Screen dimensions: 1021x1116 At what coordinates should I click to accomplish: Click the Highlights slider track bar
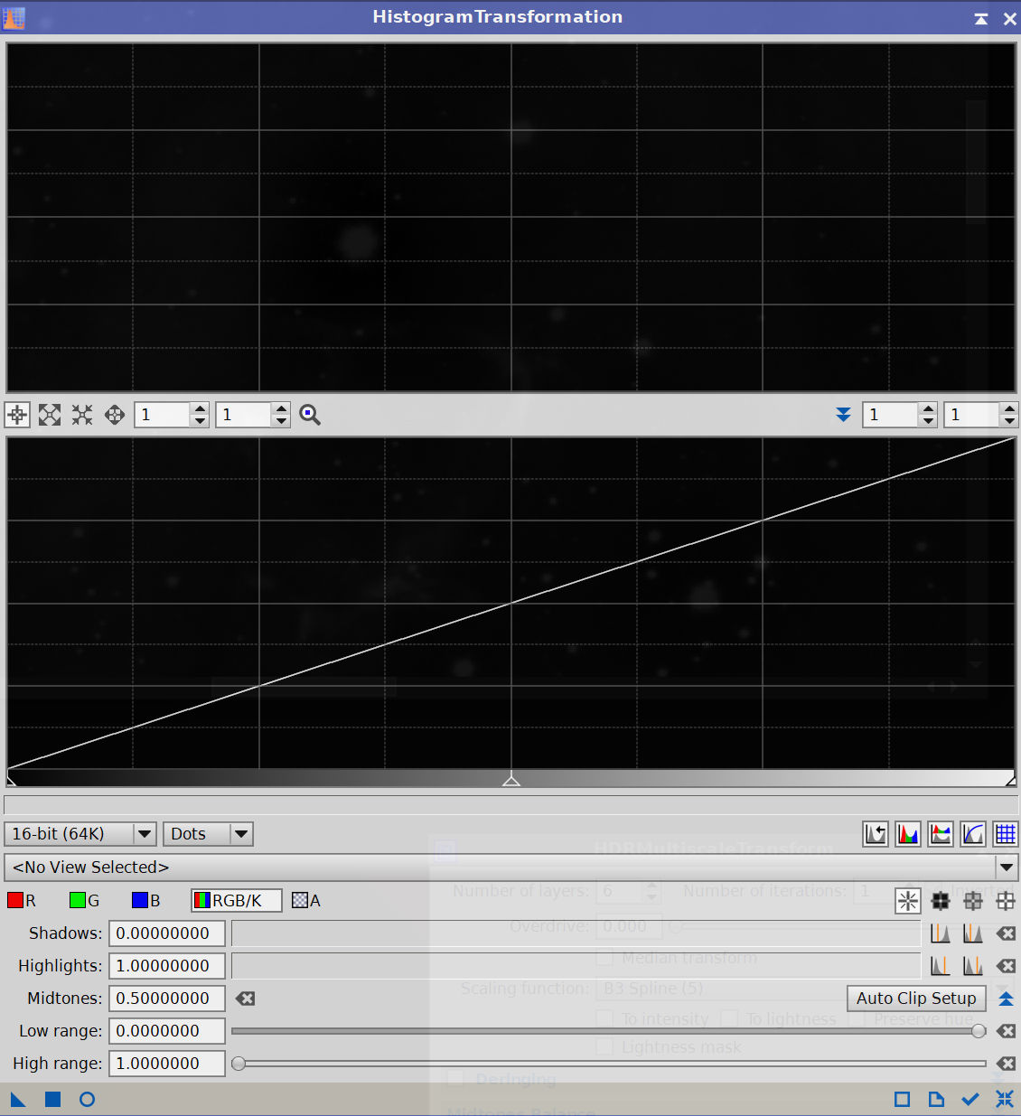point(576,966)
